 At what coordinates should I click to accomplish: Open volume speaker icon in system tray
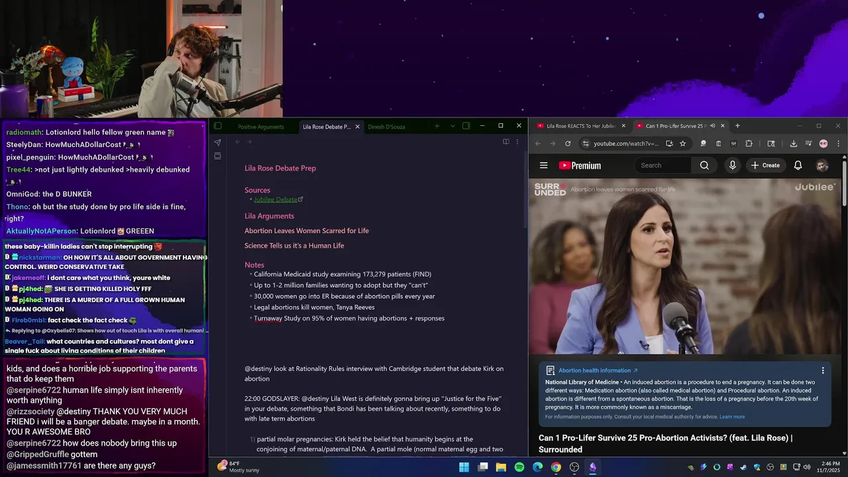pyautogui.click(x=806, y=467)
